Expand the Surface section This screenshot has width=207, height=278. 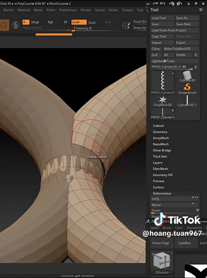[158, 187]
